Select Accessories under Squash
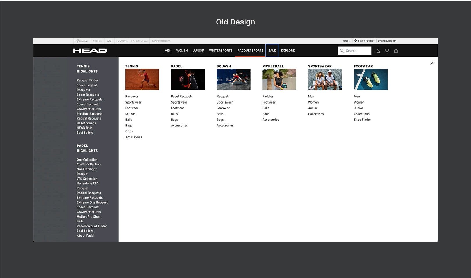The image size is (471, 278). point(225,126)
